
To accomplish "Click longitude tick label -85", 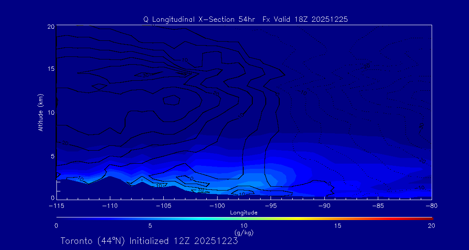I will [x=378, y=206].
